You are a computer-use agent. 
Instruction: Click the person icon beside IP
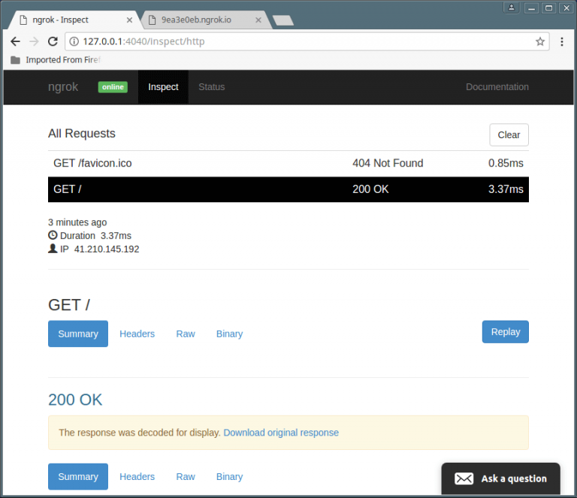pos(53,249)
